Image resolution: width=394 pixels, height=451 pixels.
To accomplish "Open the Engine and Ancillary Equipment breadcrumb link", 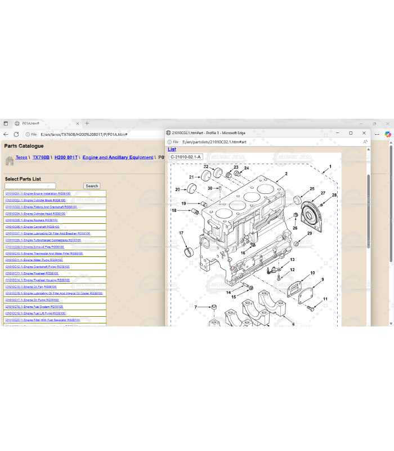I will tap(118, 157).
